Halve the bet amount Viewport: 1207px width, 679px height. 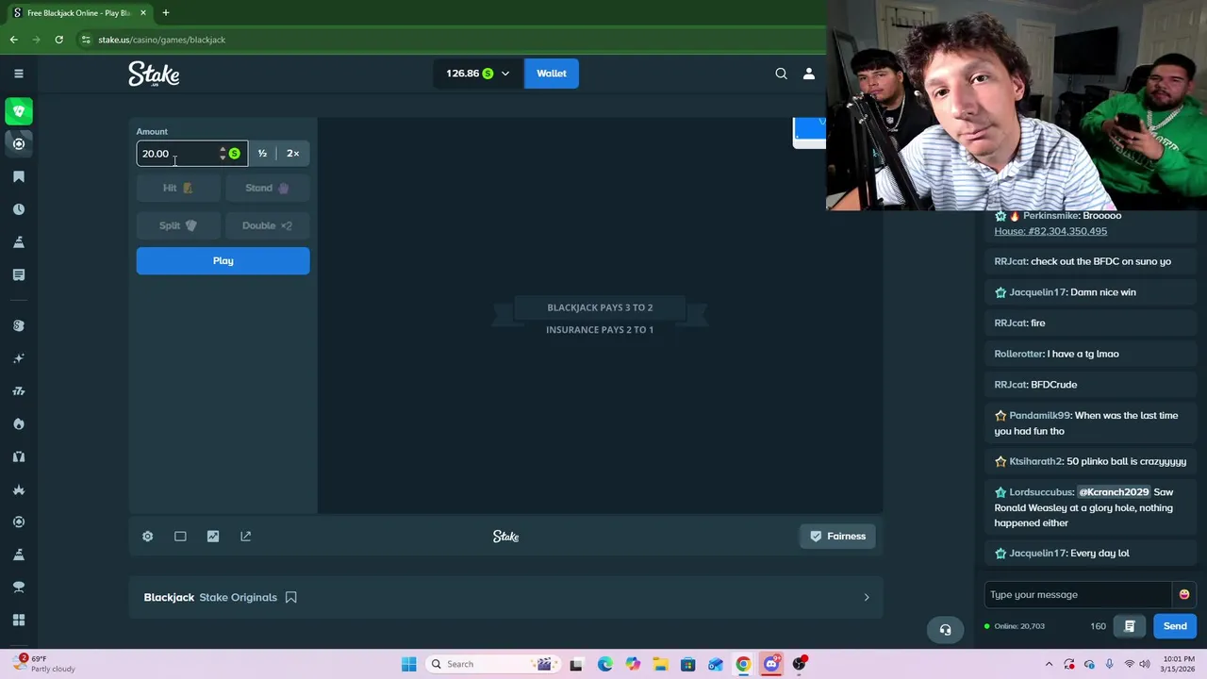[x=262, y=153]
